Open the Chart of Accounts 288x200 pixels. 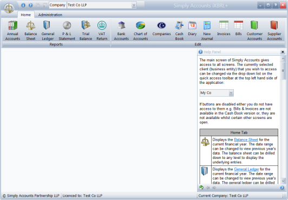(x=141, y=30)
